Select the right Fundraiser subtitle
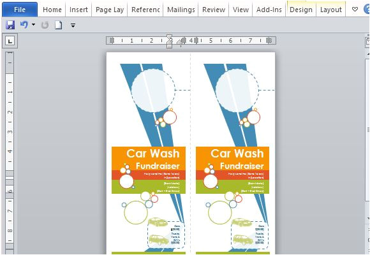370x255 pixels. click(242, 166)
